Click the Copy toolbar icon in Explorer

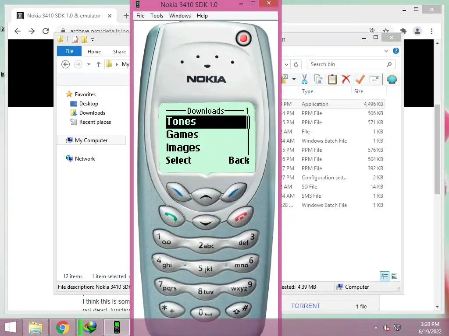(x=318, y=79)
